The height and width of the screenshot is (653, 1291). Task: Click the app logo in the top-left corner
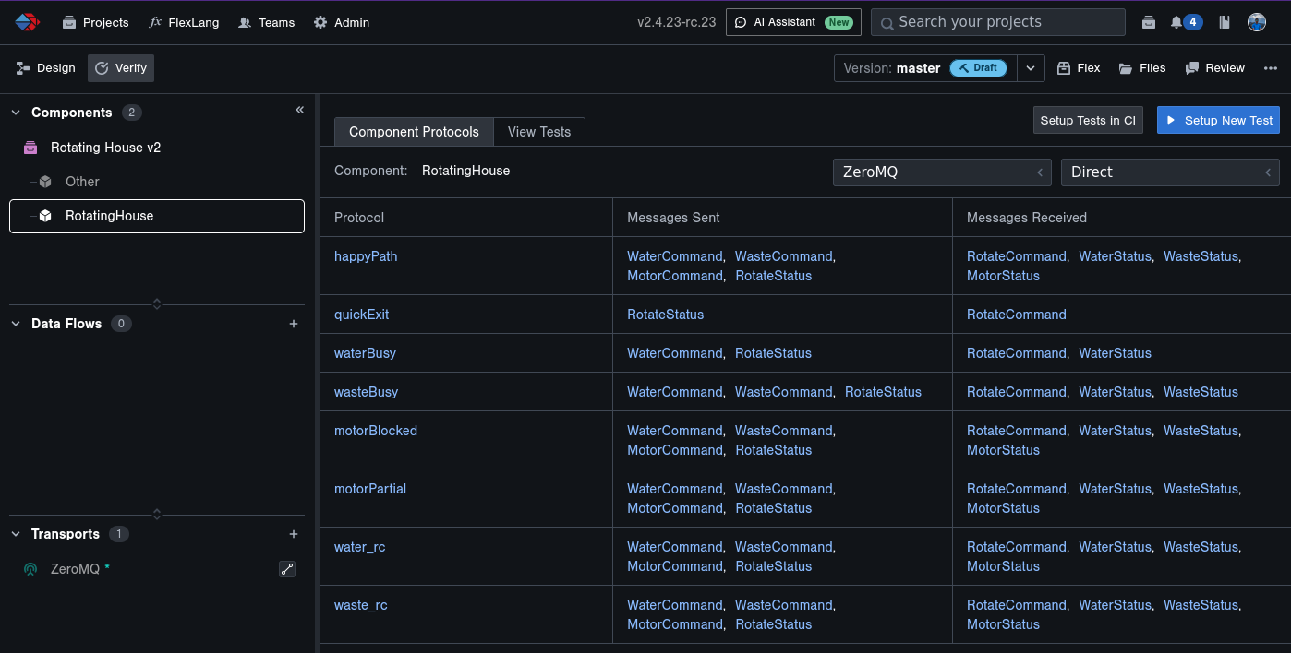point(27,22)
